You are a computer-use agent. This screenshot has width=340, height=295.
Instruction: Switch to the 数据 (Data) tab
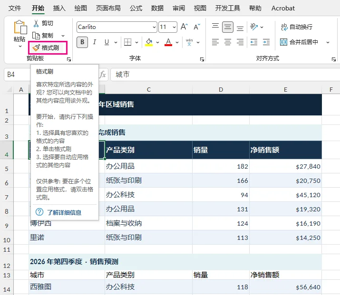pyautogui.click(x=157, y=8)
